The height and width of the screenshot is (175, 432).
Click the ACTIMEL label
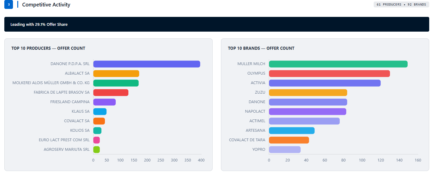point(257,121)
